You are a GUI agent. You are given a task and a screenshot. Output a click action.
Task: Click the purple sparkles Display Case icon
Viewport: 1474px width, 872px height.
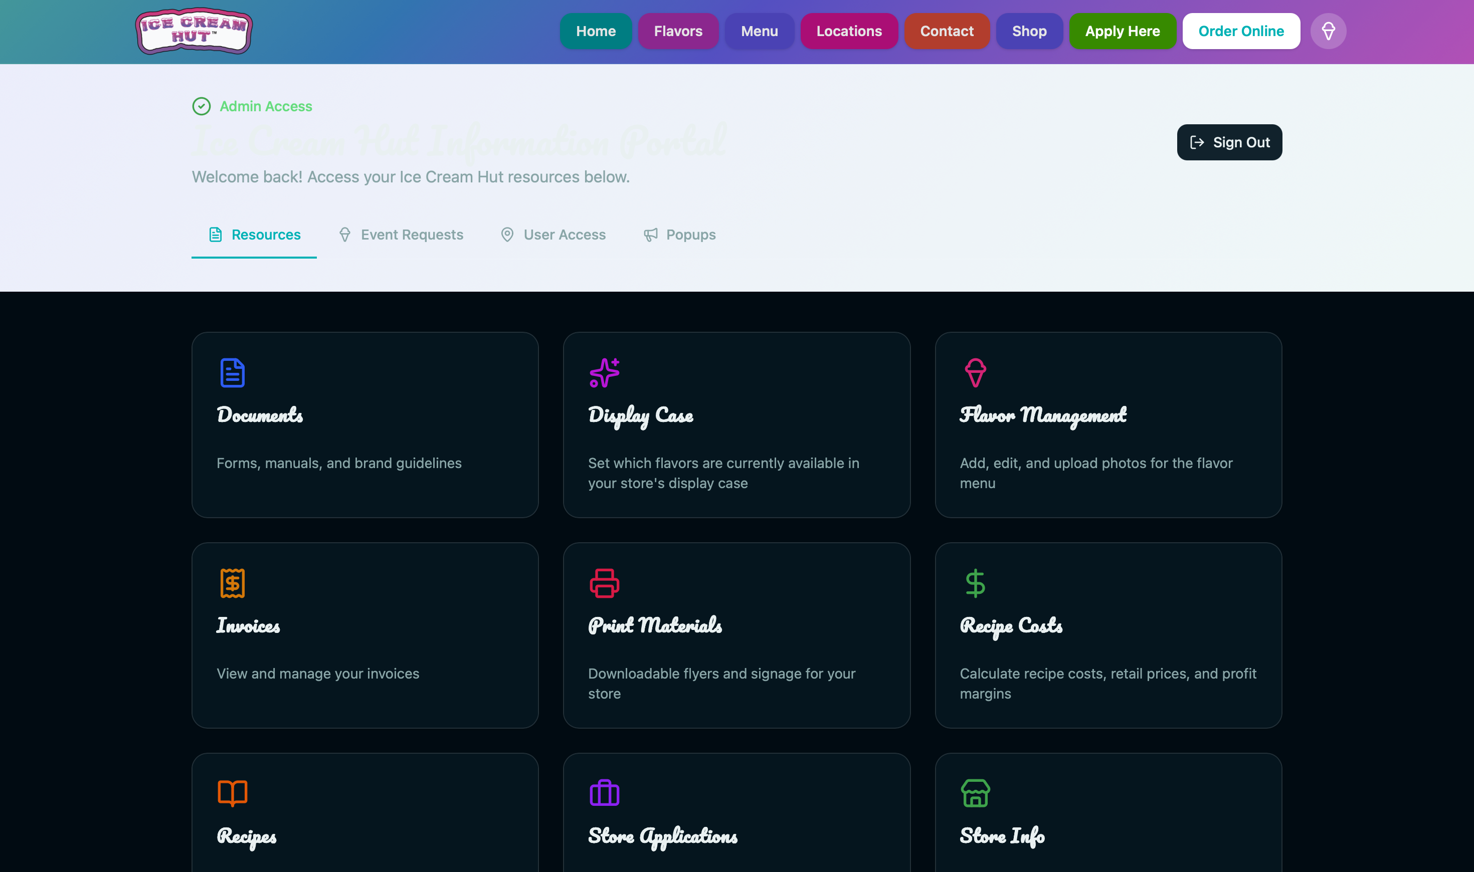click(x=604, y=372)
